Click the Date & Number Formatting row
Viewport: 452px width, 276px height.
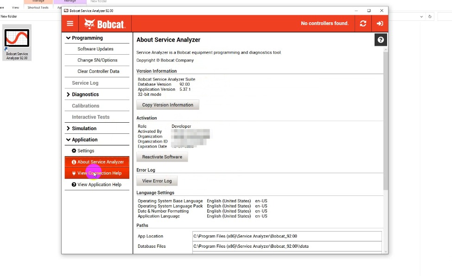pyautogui.click(x=203, y=211)
